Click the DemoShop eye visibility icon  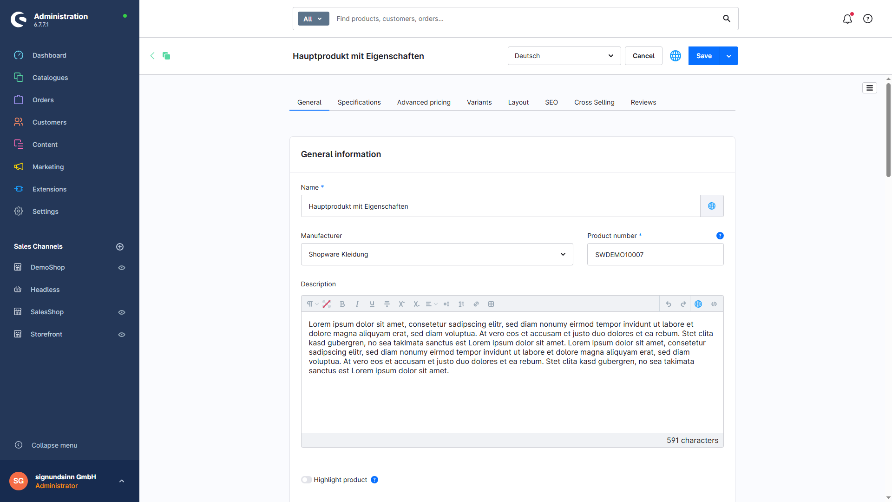point(122,268)
